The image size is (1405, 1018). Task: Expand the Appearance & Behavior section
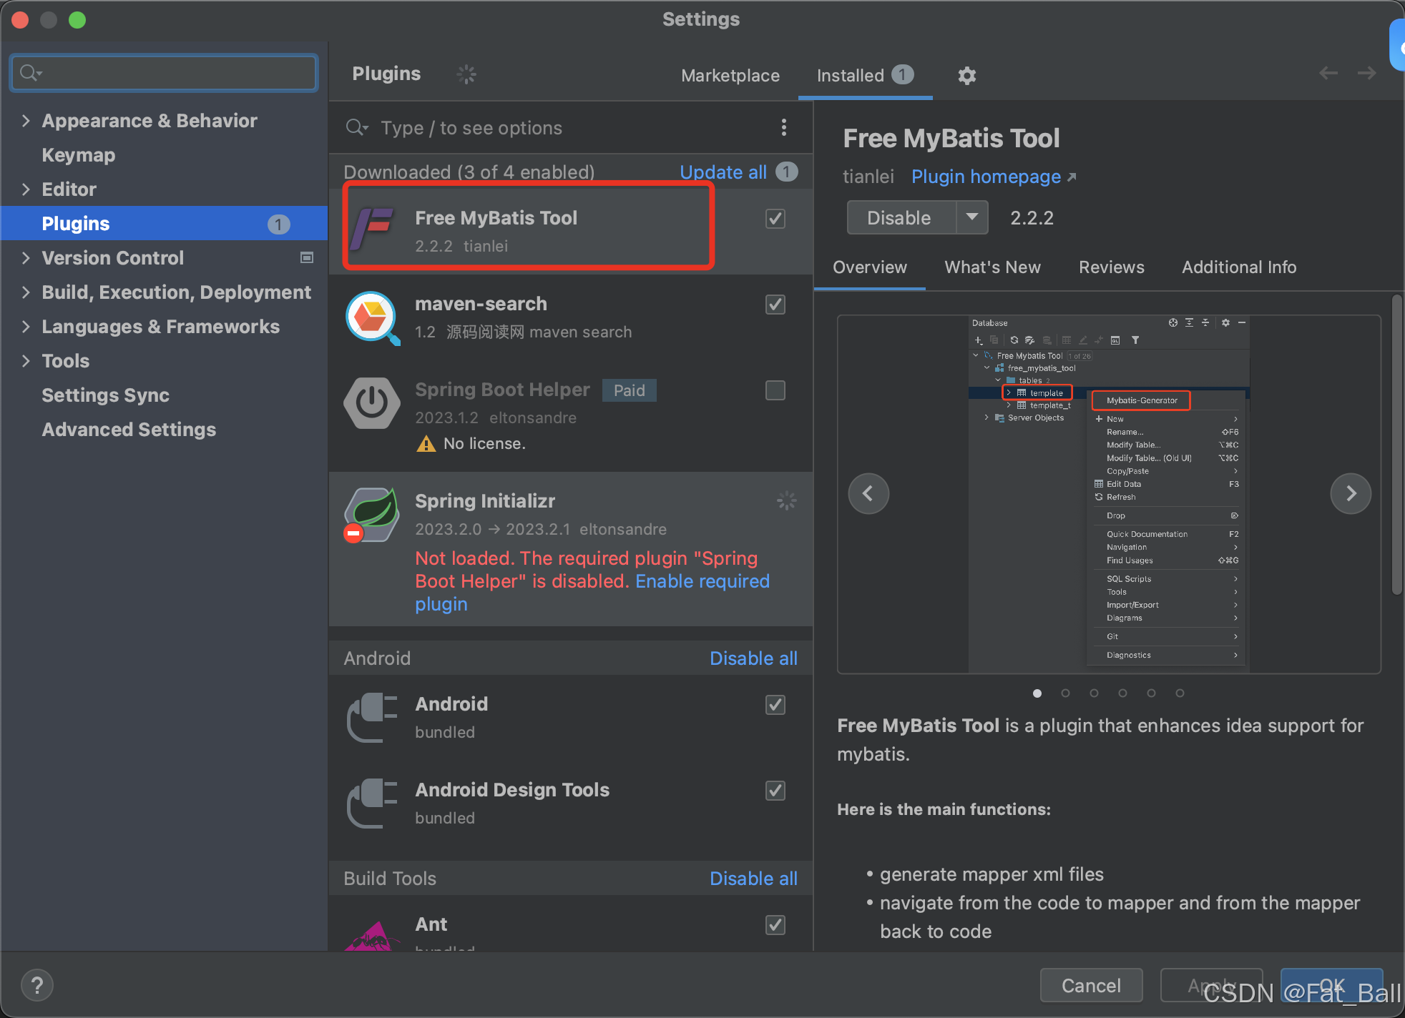pos(26,121)
